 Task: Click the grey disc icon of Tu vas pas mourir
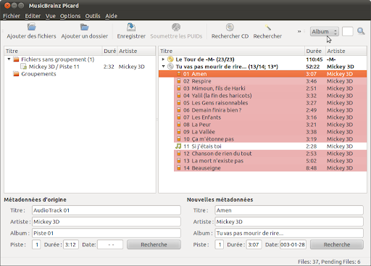point(170,67)
